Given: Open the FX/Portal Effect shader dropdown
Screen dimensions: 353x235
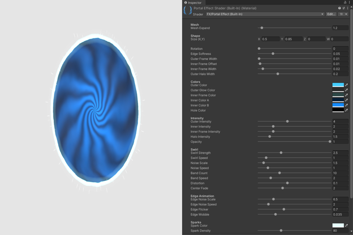Looking at the screenshot, I should [265, 14].
